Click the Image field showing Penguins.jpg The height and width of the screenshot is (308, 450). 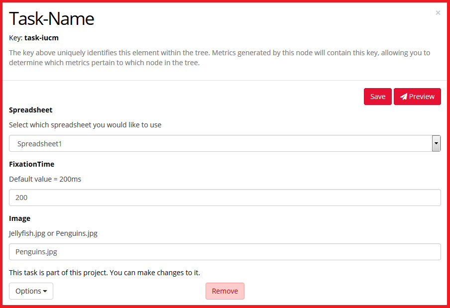(225, 252)
